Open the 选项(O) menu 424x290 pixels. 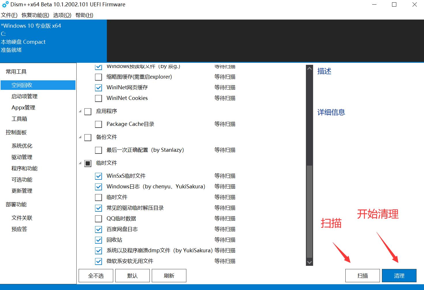click(62, 15)
